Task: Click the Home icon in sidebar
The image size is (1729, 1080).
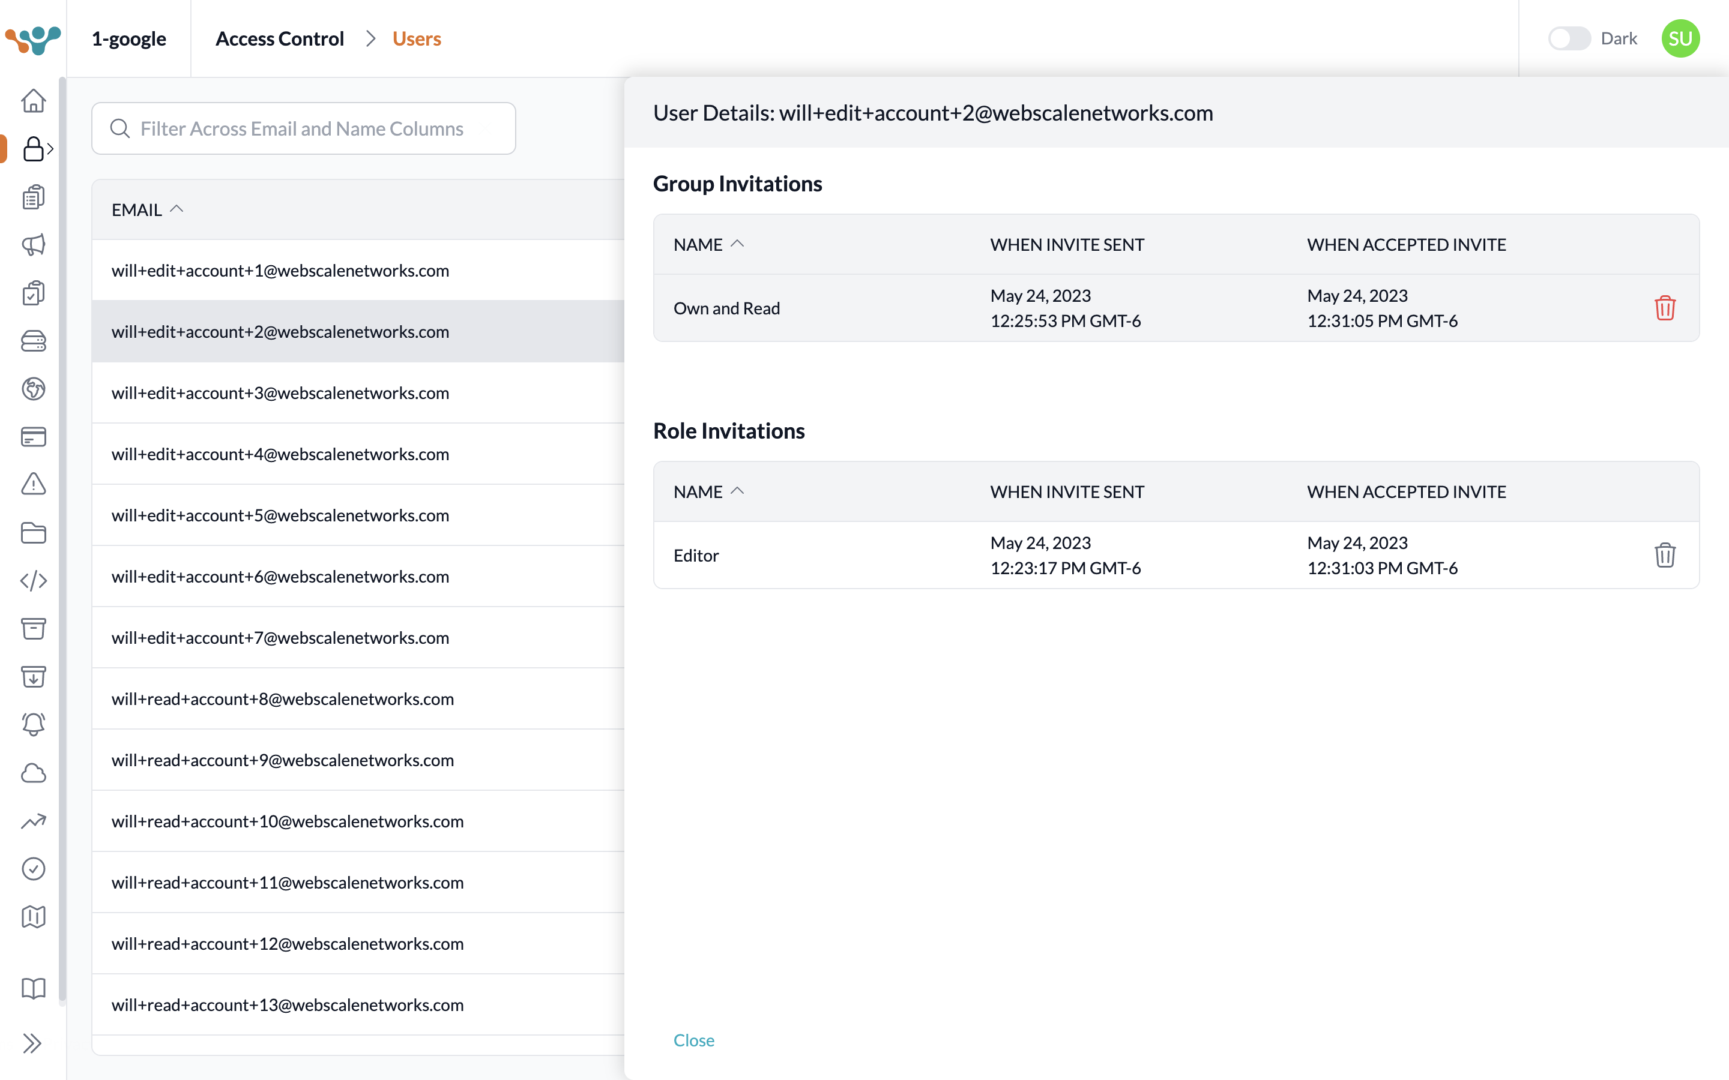Action: coord(33,101)
